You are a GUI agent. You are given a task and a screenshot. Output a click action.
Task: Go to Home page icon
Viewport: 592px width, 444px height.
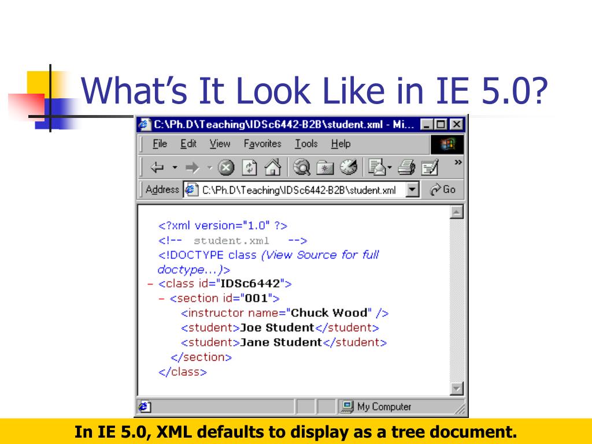pos(273,167)
